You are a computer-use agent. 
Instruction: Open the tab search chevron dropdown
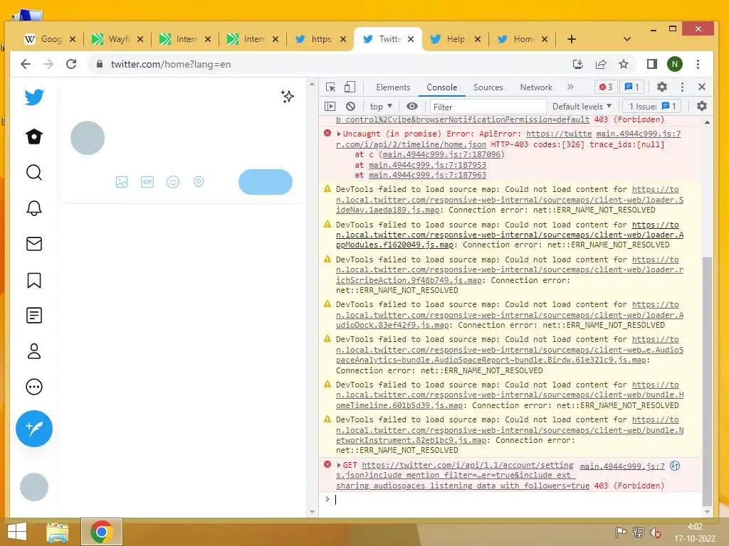[627, 39]
